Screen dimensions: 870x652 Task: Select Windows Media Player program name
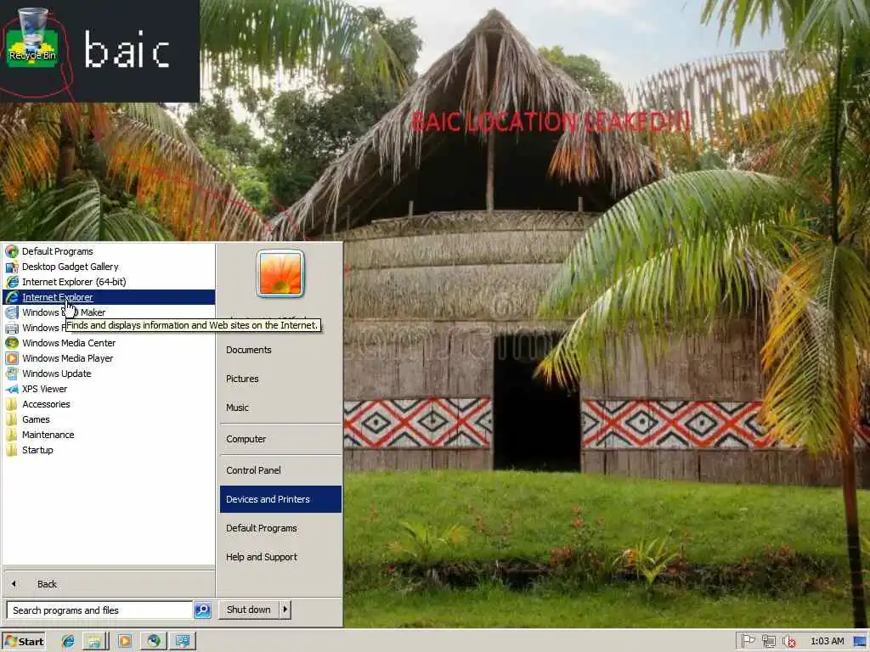tap(68, 358)
